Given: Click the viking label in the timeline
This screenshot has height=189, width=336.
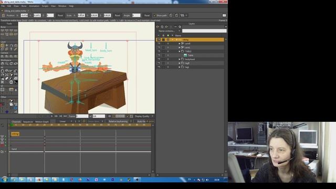Looking at the screenshot, I should pos(15,134).
